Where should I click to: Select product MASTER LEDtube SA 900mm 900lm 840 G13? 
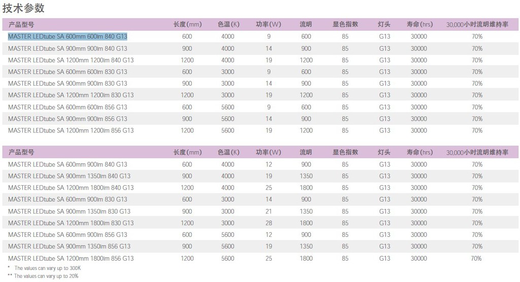68,48
